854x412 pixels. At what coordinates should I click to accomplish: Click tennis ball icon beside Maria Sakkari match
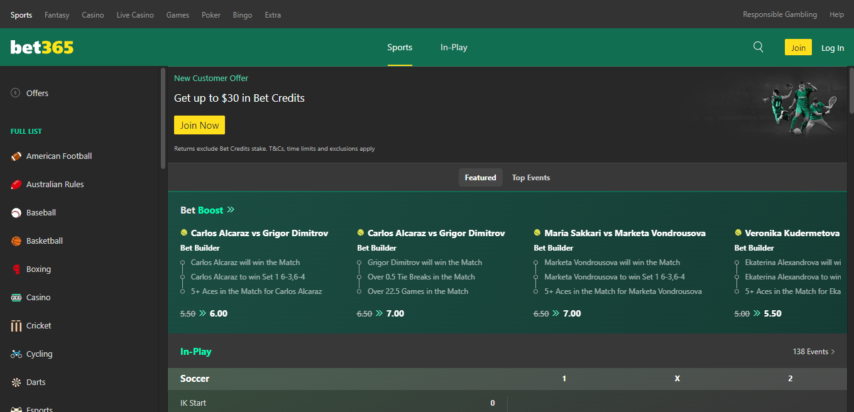point(537,232)
